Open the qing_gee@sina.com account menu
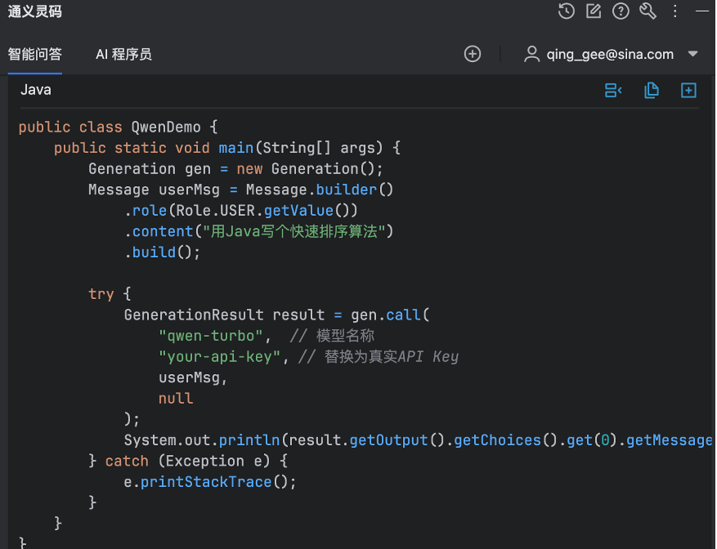 coord(610,54)
